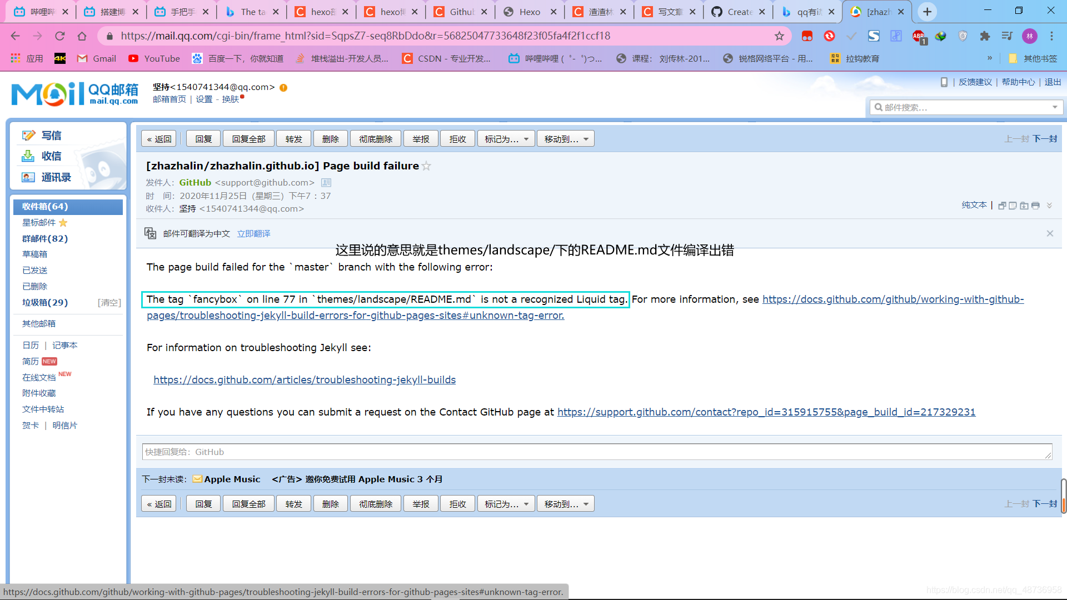Show hidden bookmarks overflow chevron
The width and height of the screenshot is (1067, 600).
(990, 58)
